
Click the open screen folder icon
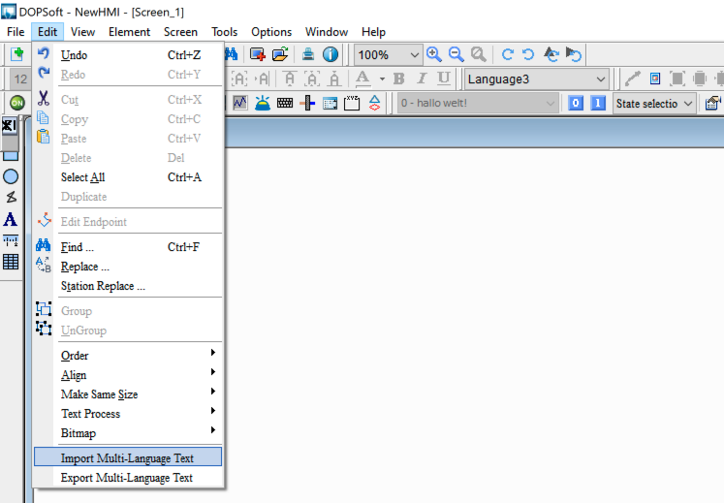(280, 54)
